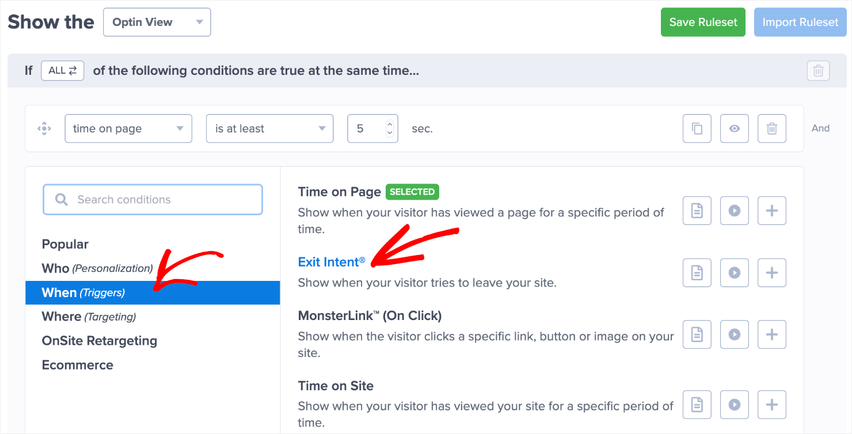Play the Exit Intent video
The width and height of the screenshot is (852, 434).
click(x=734, y=272)
